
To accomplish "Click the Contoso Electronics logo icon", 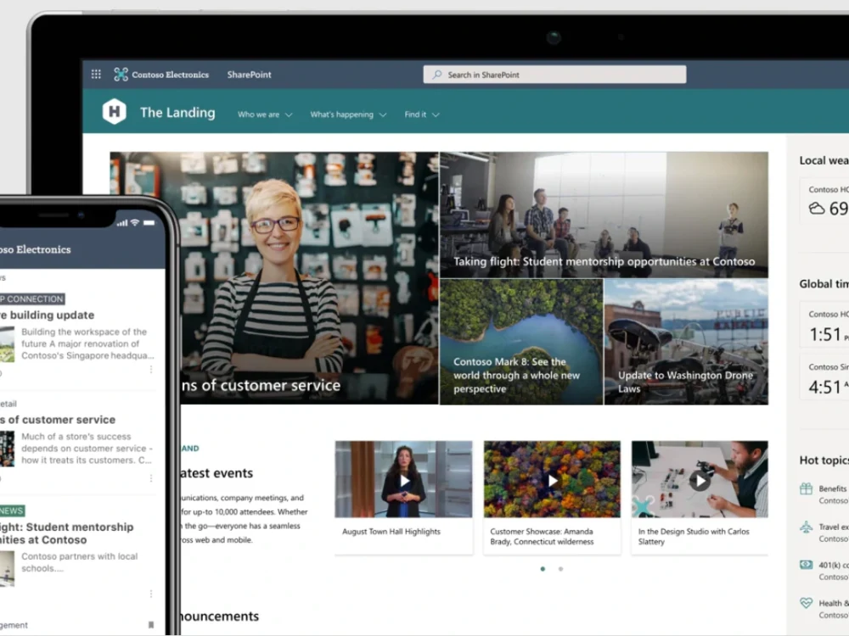I will click(121, 74).
